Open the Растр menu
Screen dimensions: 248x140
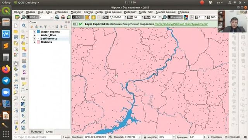99,12
